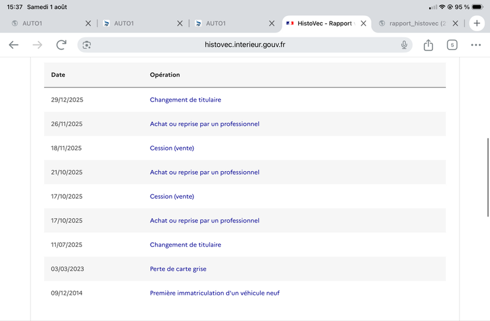Screen dimensions: 490x321
Task: Click the date 09/12/2014
Action: [x=67, y=293]
